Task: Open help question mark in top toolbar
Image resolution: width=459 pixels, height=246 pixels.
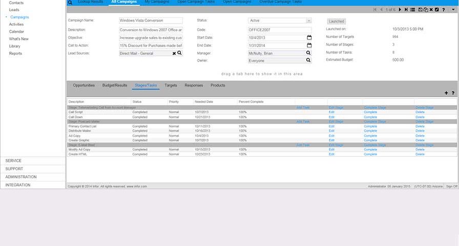Action: (444, 10)
